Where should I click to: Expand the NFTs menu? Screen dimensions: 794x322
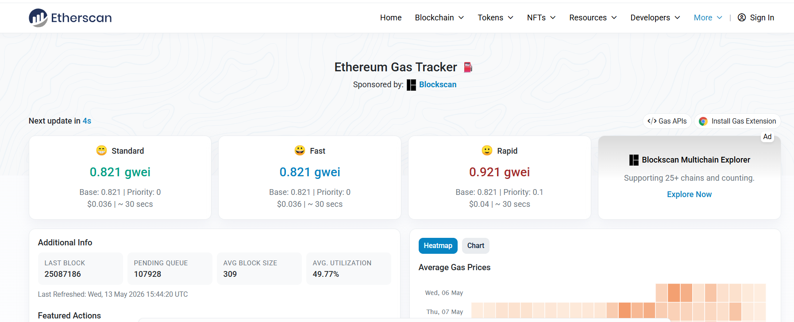coord(541,18)
